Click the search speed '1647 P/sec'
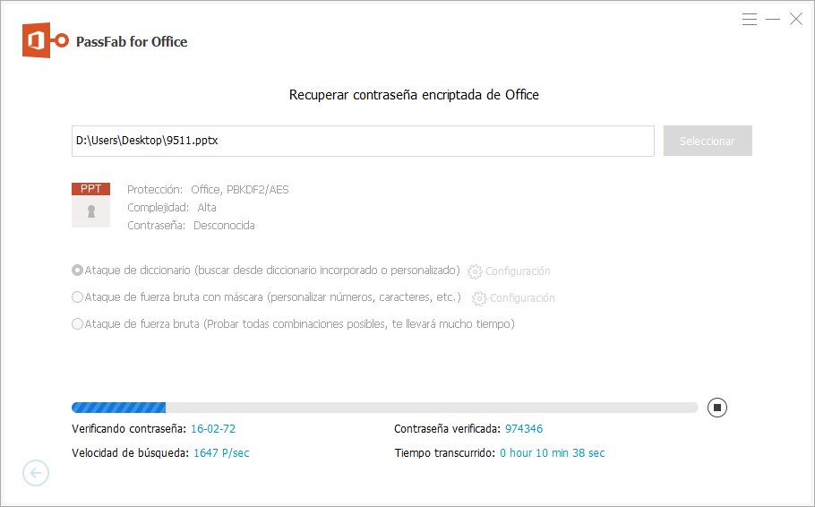815x507 pixels. point(221,453)
